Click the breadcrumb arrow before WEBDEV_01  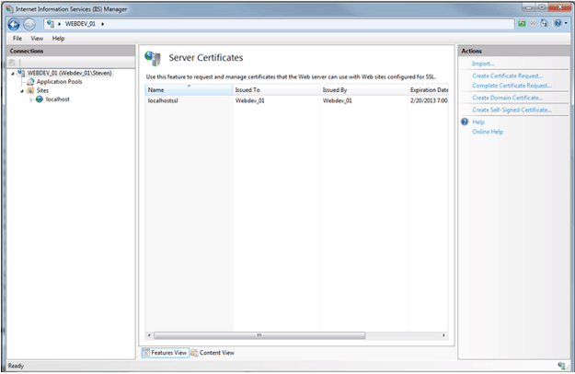pos(60,24)
